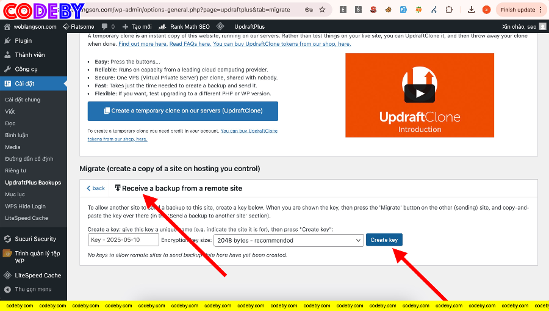Click the diamond icon beside UpdraftPlus
The image size is (549, 311).
220,26
